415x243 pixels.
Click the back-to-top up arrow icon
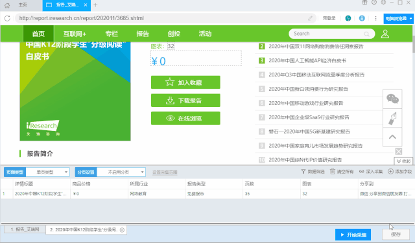pyautogui.click(x=392, y=137)
